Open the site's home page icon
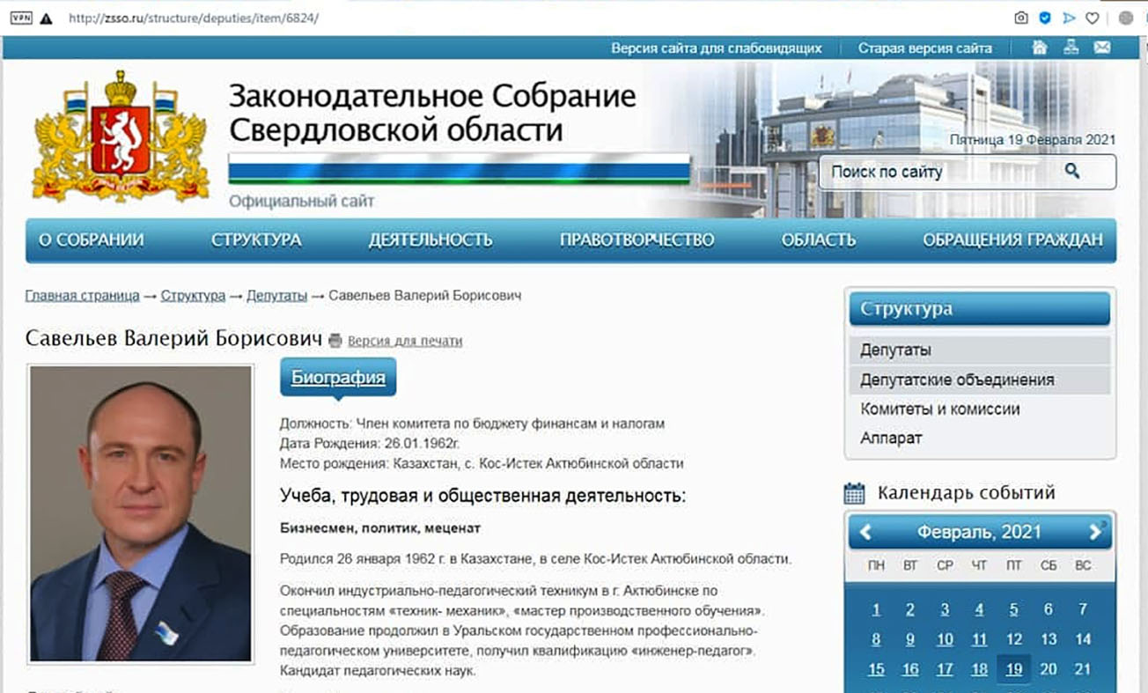Viewport: 1148px width, 693px height. 1039,48
